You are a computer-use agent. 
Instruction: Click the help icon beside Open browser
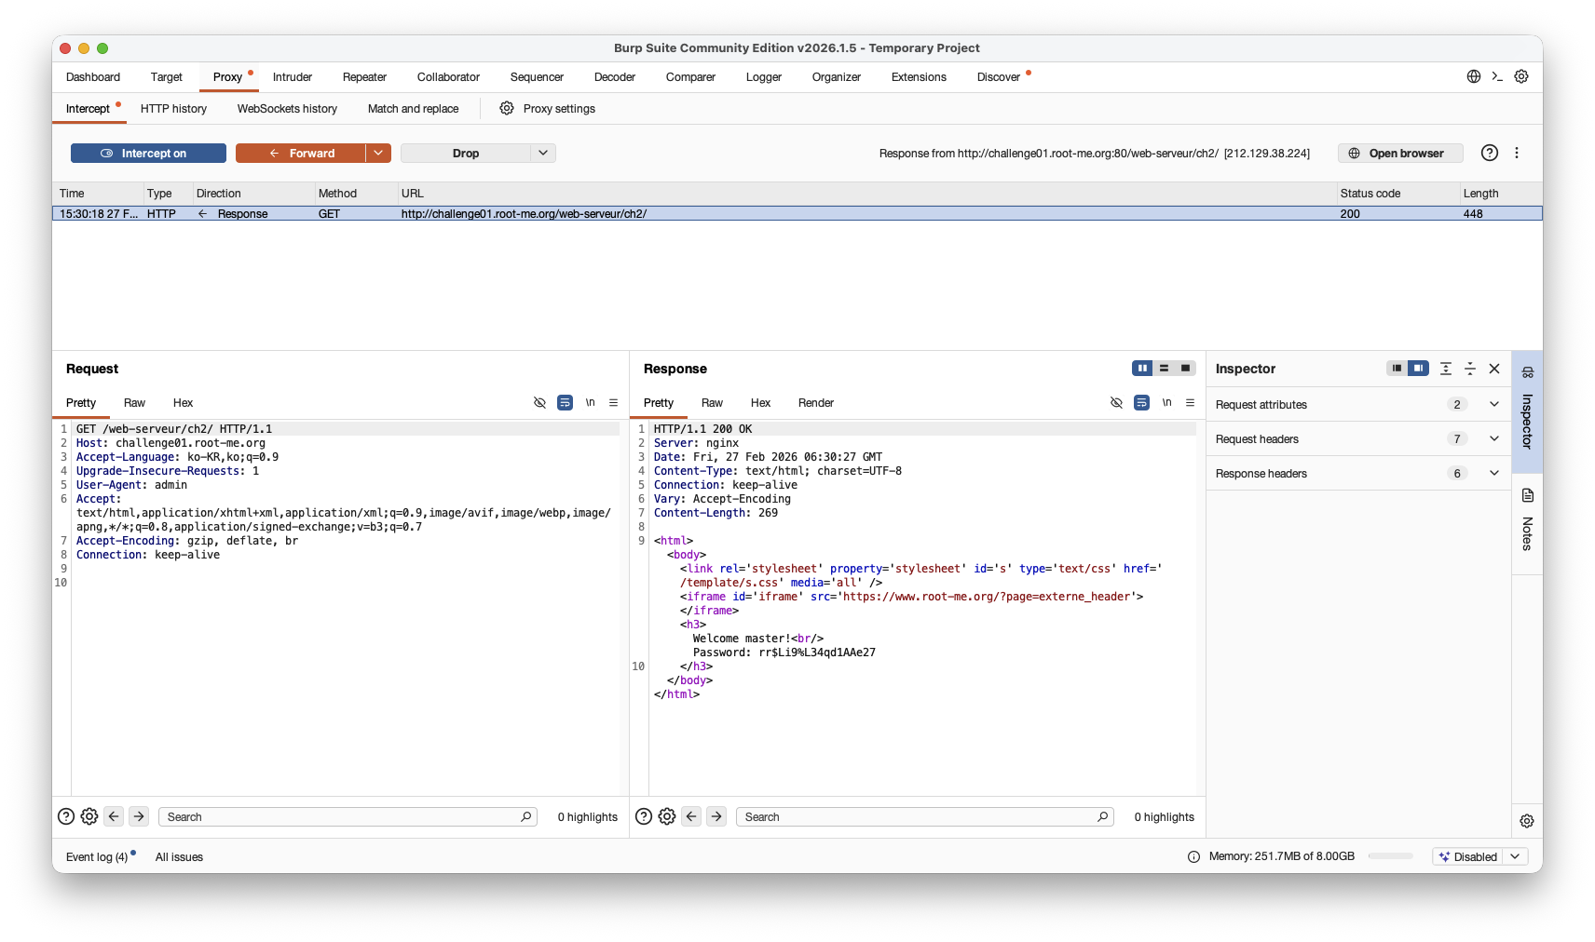click(1490, 153)
